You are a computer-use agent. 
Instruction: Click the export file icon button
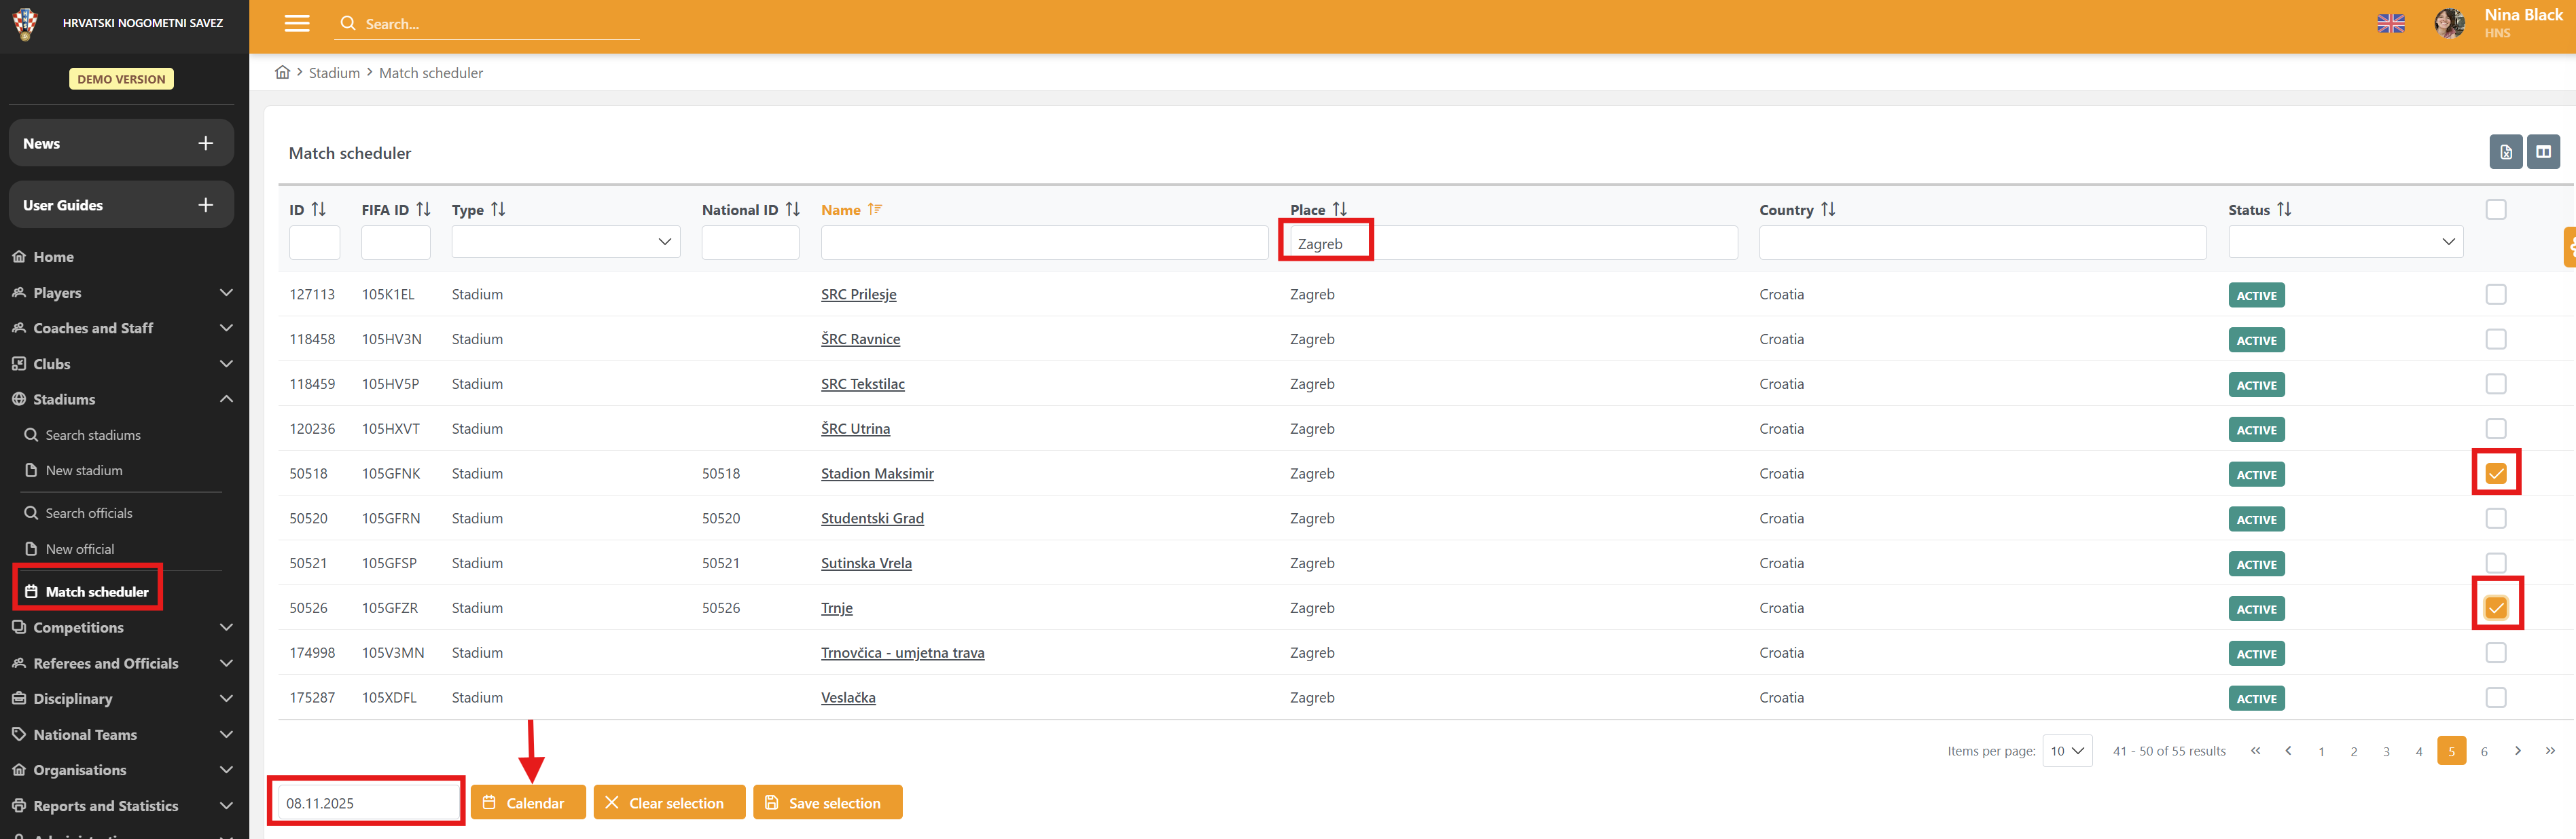point(2505,152)
